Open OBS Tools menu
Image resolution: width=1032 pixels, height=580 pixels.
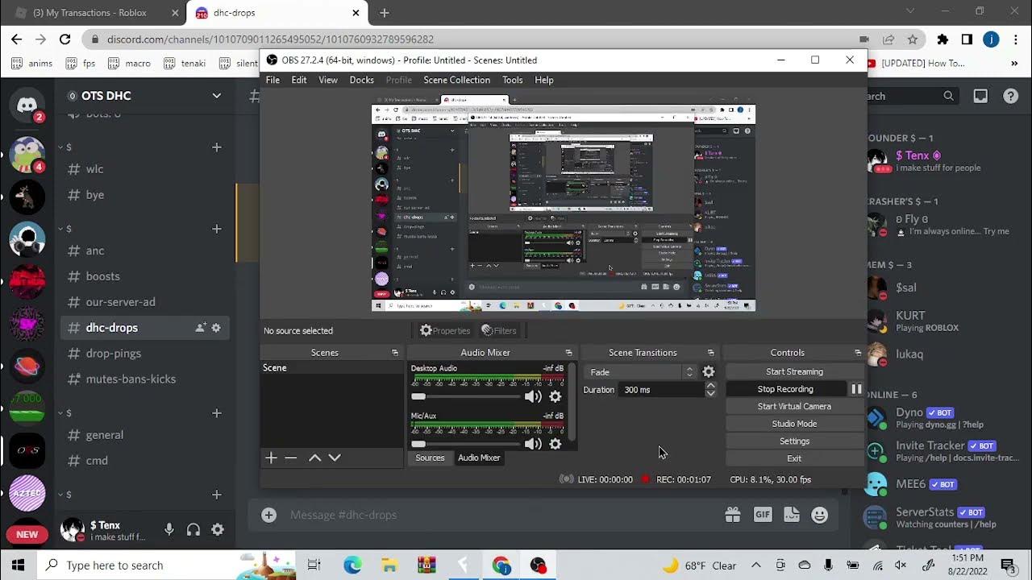click(512, 80)
